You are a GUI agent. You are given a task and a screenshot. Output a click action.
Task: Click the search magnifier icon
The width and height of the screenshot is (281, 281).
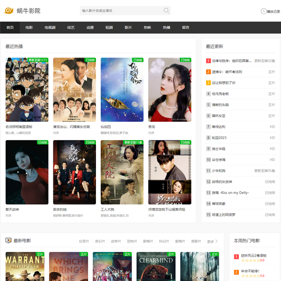[x=166, y=10]
